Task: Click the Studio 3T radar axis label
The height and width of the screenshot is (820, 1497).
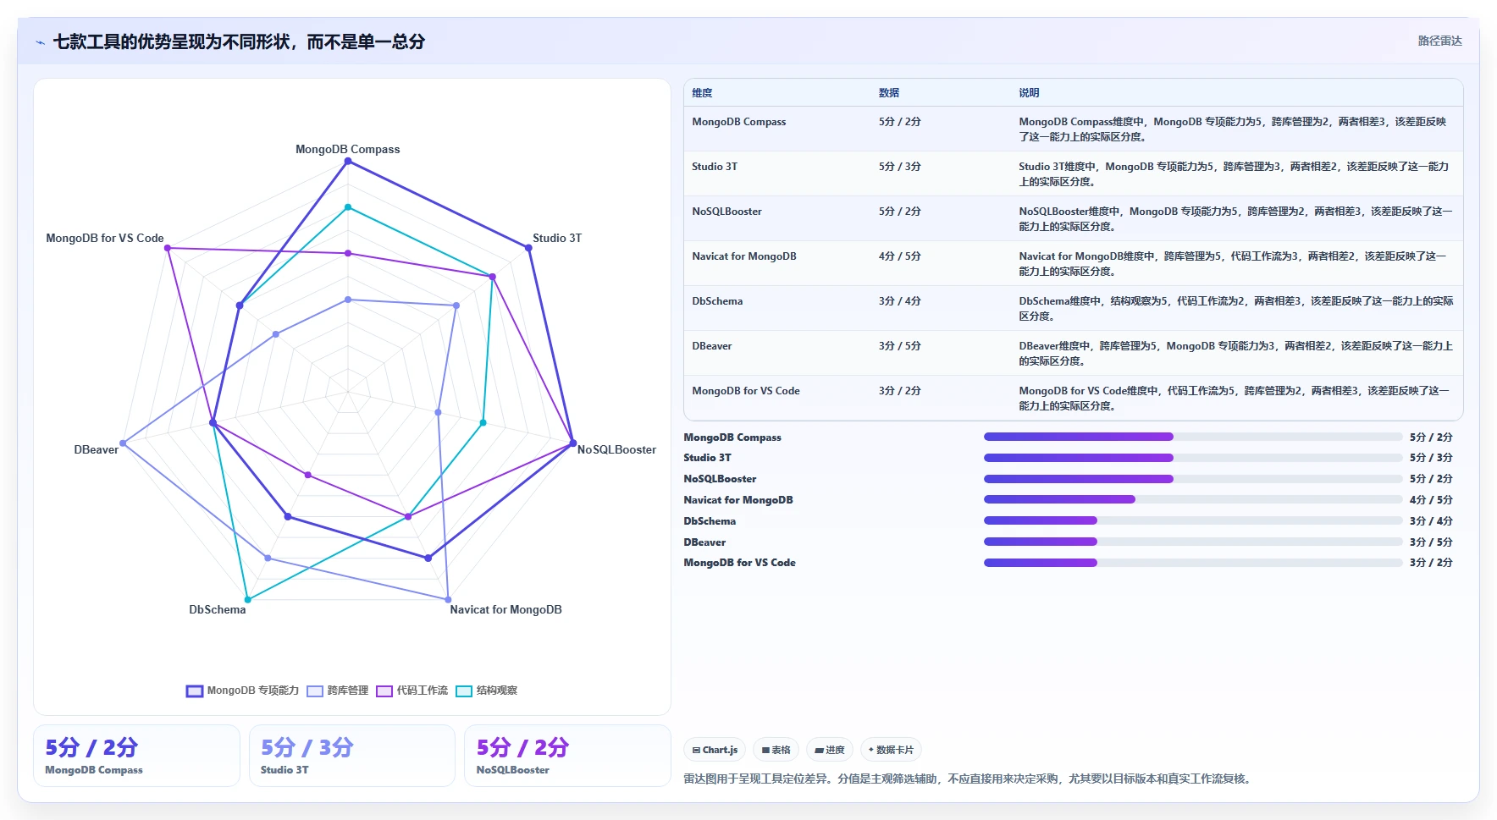Action: click(x=557, y=238)
